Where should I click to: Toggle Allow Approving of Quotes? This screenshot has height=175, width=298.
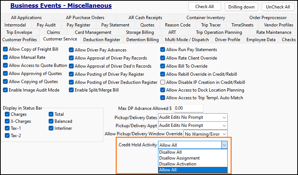click(x=5, y=74)
